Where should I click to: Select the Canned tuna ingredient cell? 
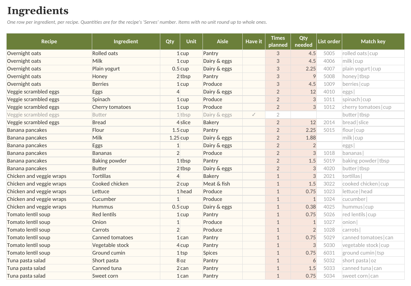(x=126, y=268)
